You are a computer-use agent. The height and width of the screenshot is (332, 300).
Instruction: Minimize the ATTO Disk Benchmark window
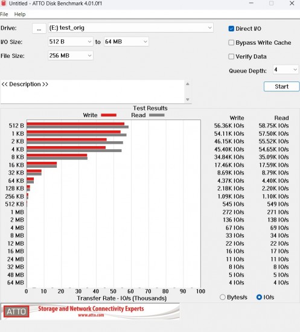click(x=251, y=3)
